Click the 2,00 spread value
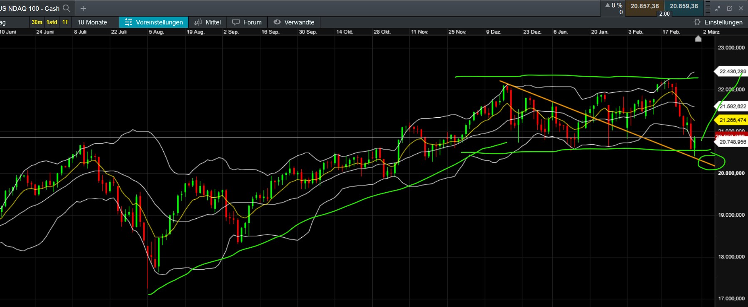The width and height of the screenshot is (748, 307). 664,14
